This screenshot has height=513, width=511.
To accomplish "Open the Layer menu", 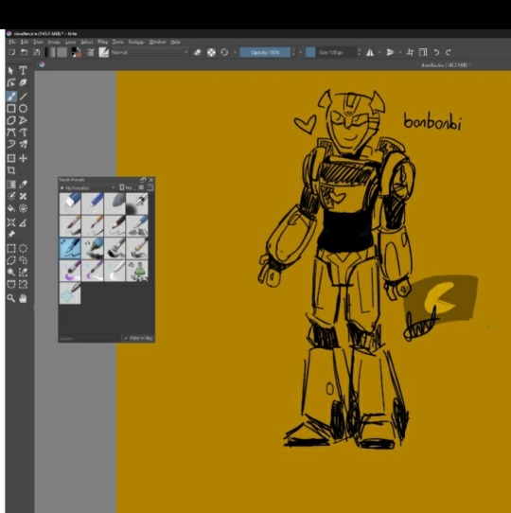I will pyautogui.click(x=70, y=42).
